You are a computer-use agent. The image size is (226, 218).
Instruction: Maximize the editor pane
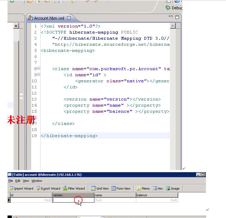point(177,17)
